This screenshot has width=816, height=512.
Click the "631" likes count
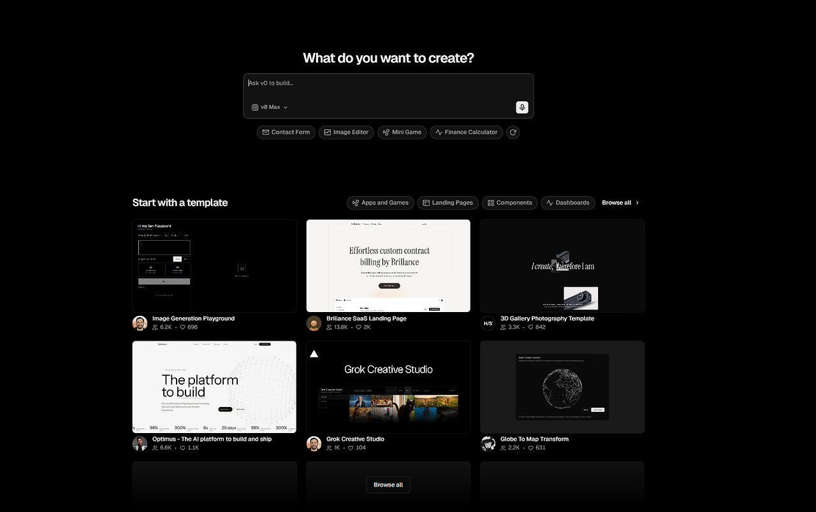tap(541, 448)
